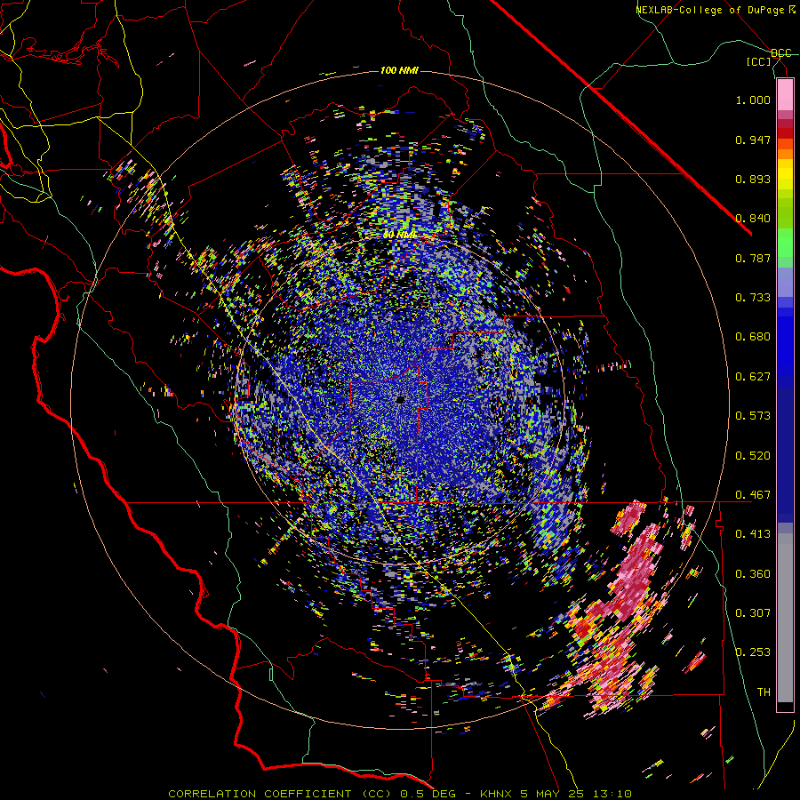Click CORRELATION COEFFICIENT (CC) in the caption

pyautogui.click(x=281, y=794)
